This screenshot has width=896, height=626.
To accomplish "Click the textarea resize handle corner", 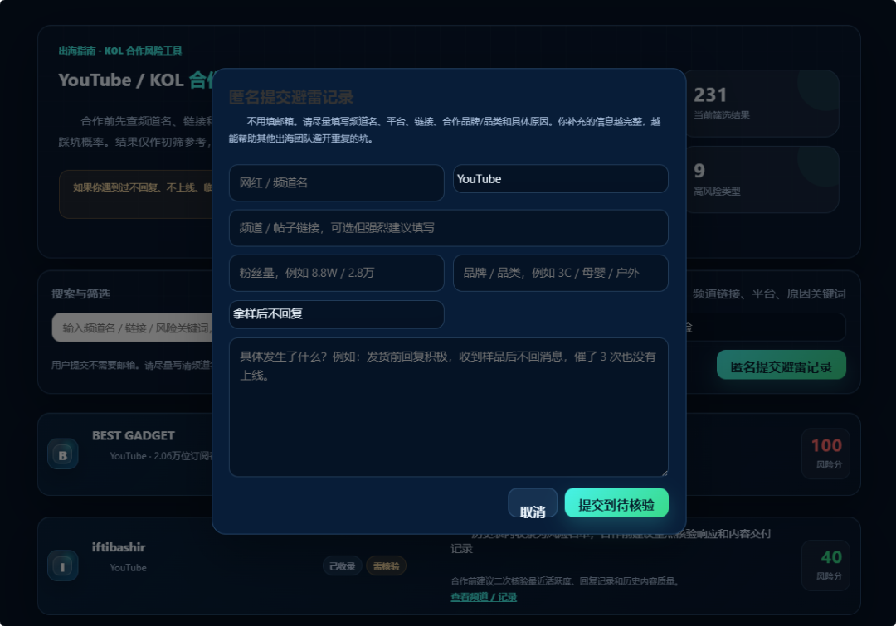I will pyautogui.click(x=664, y=473).
